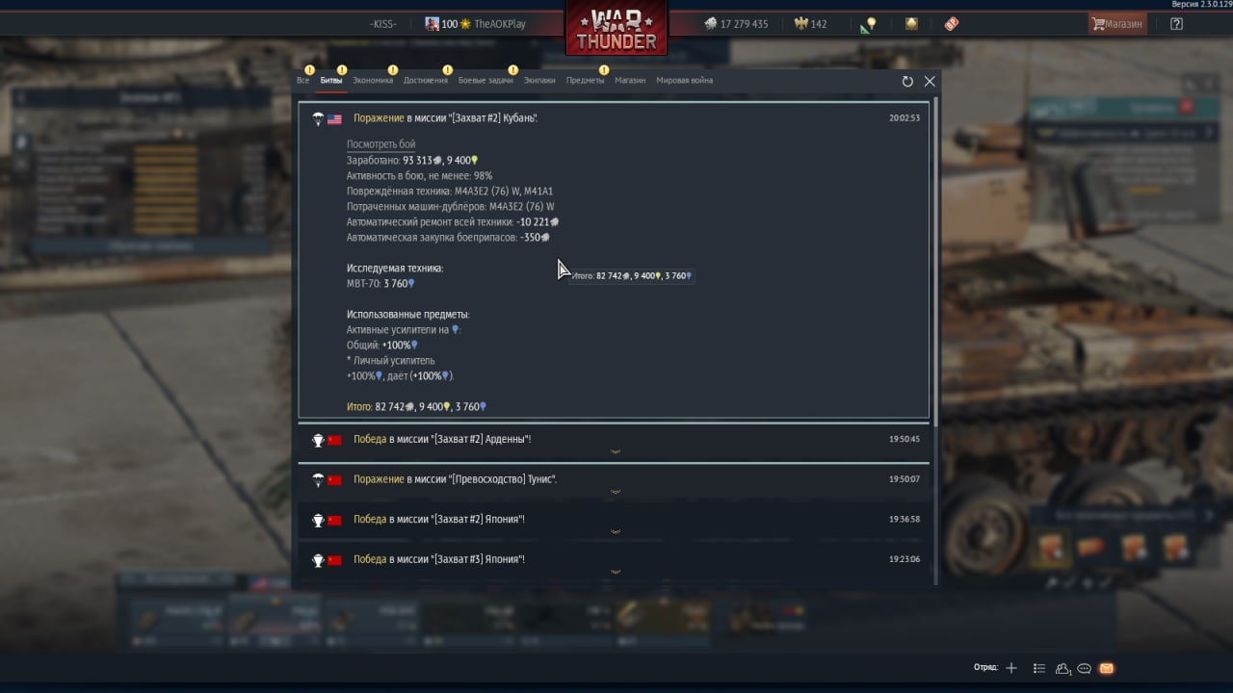This screenshot has height=693, width=1233.
Task: Open the Боевые задачи tab
Action: click(485, 81)
